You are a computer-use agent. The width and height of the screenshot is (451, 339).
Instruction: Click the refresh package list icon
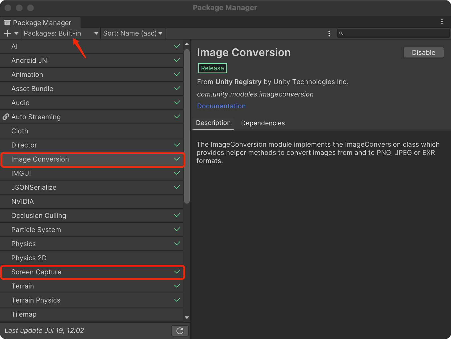pos(180,331)
